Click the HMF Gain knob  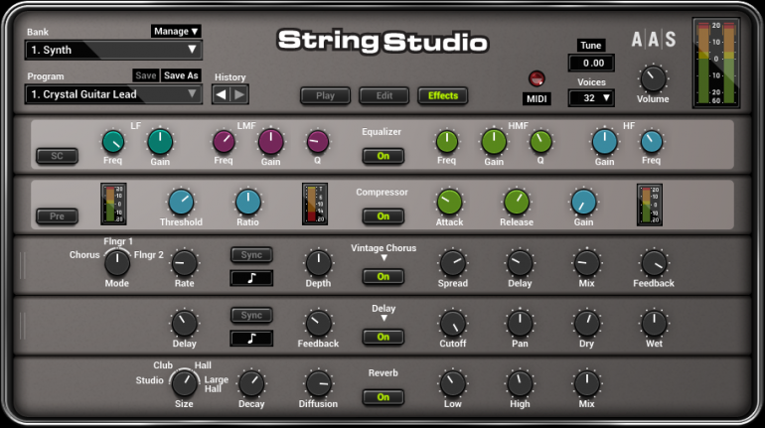tap(494, 142)
